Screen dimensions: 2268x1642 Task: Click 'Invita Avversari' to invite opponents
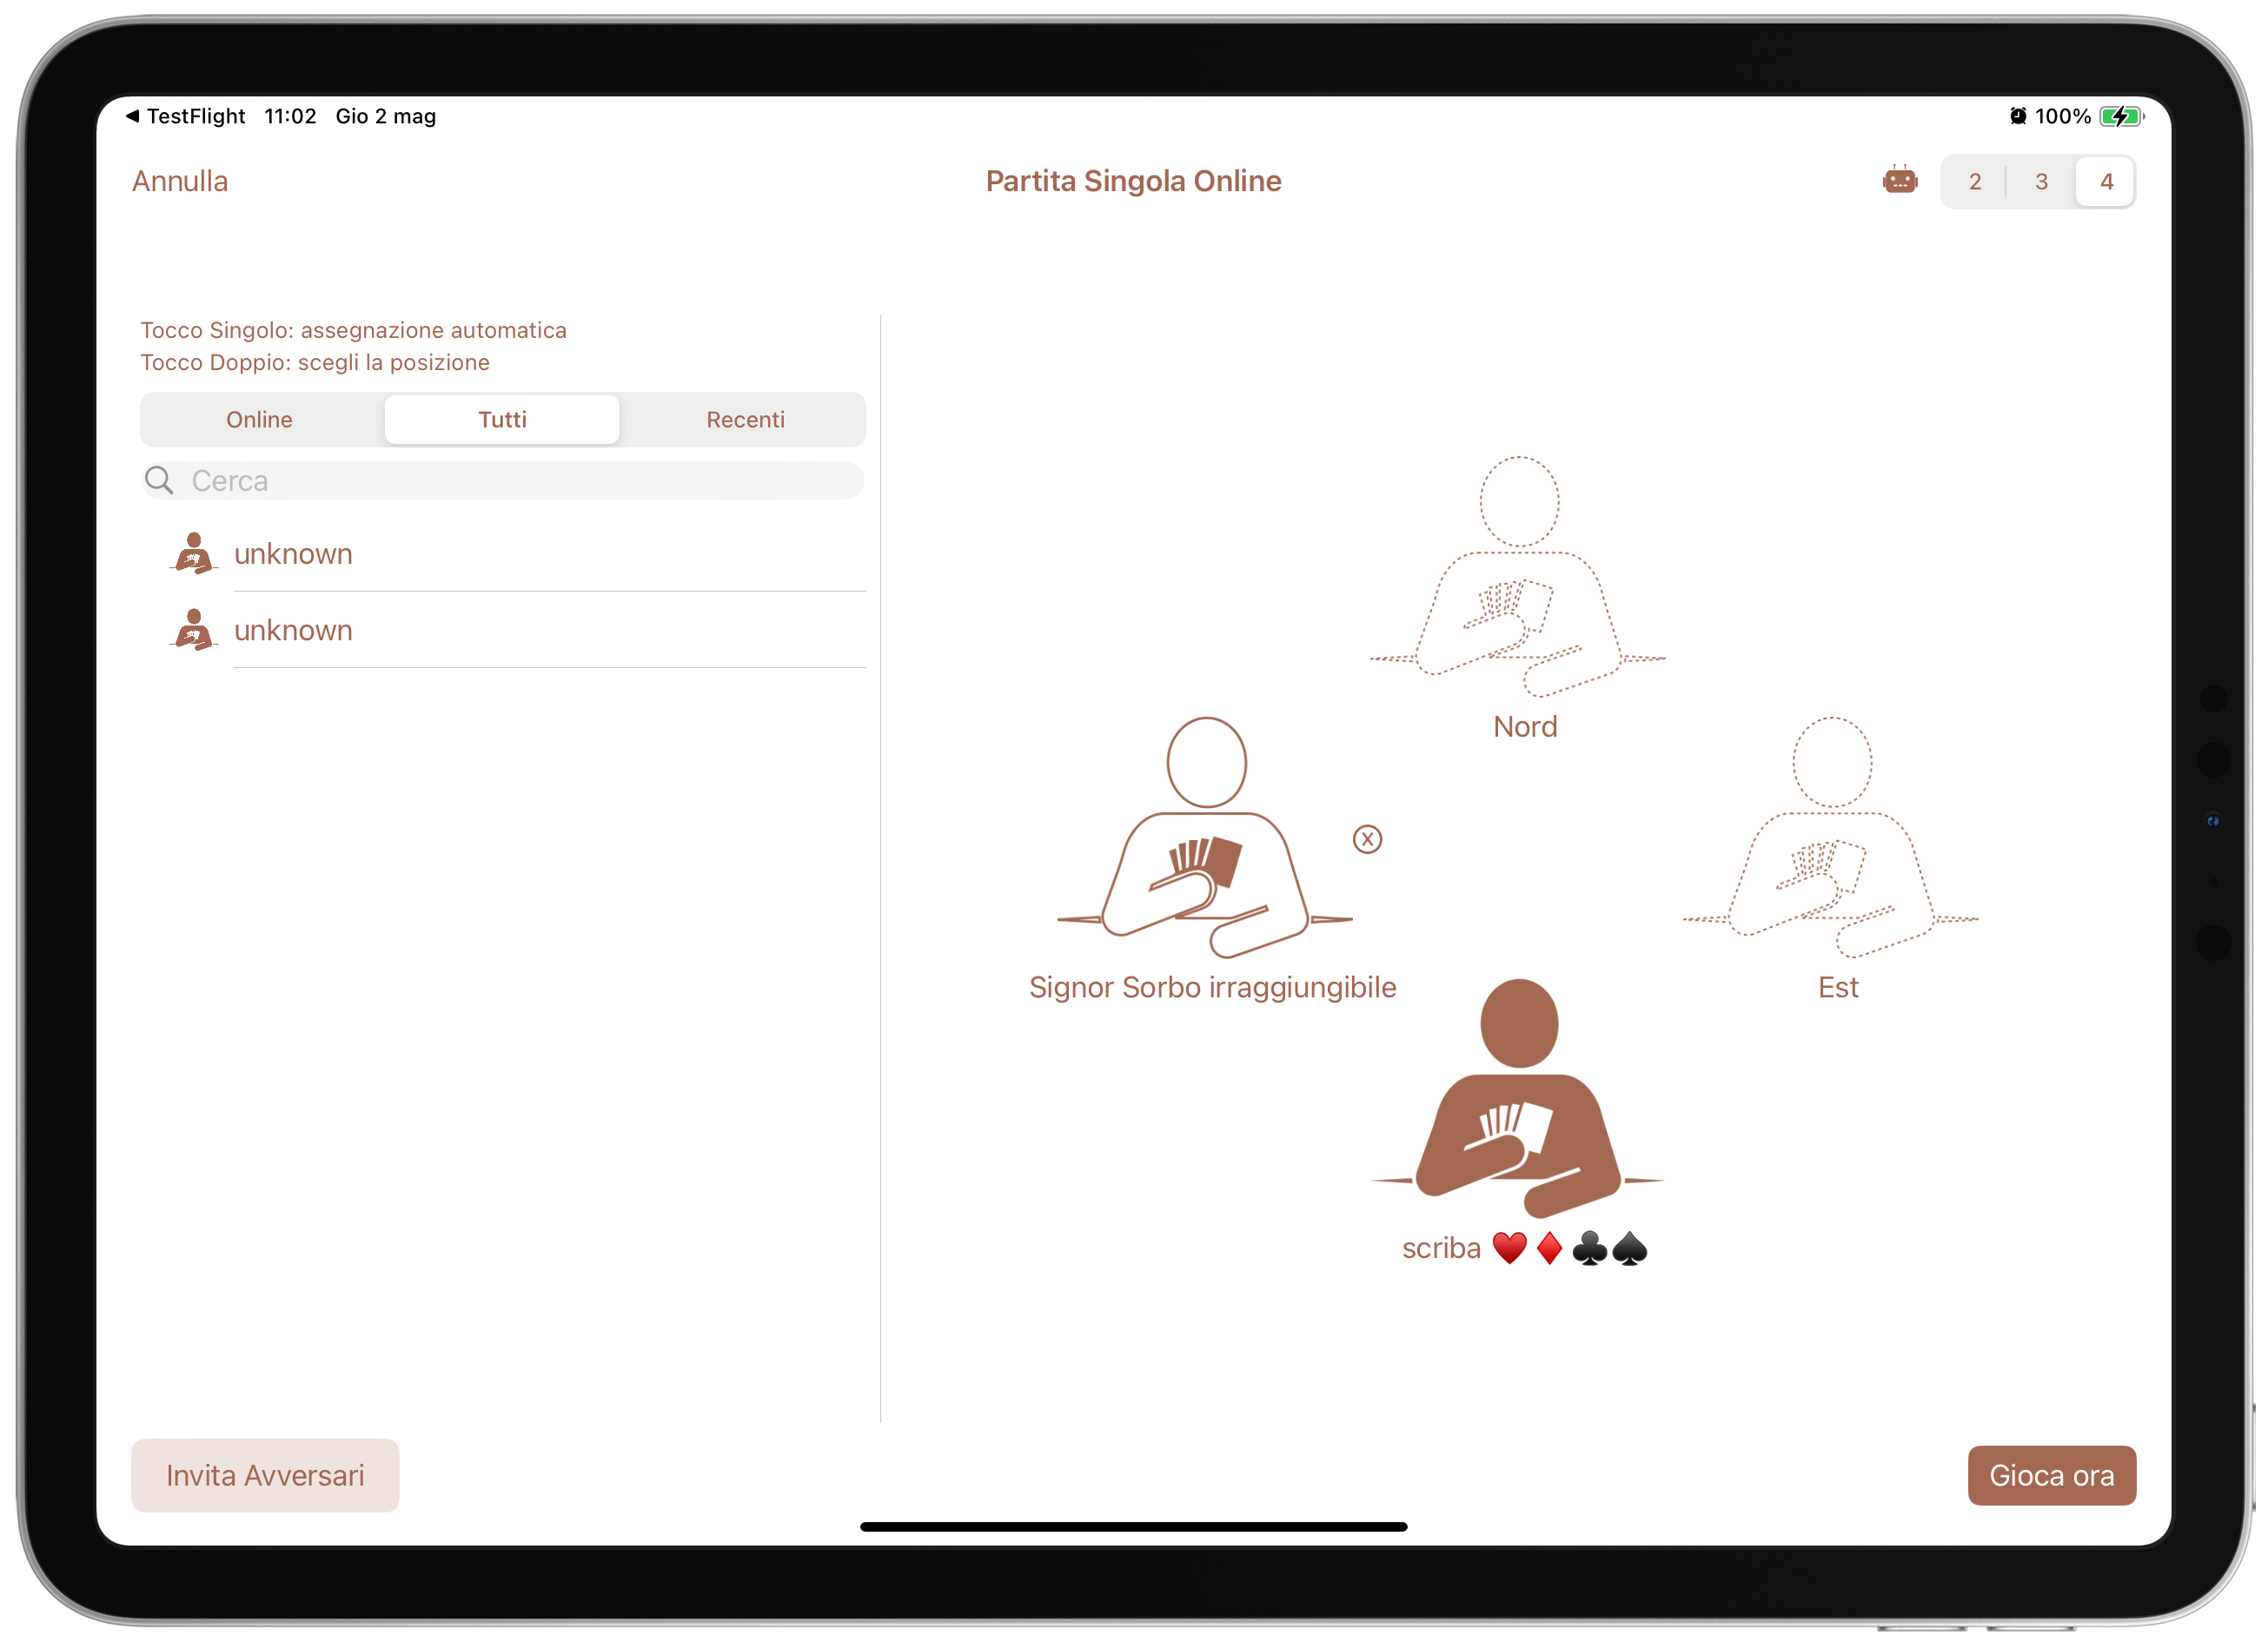click(x=264, y=1475)
